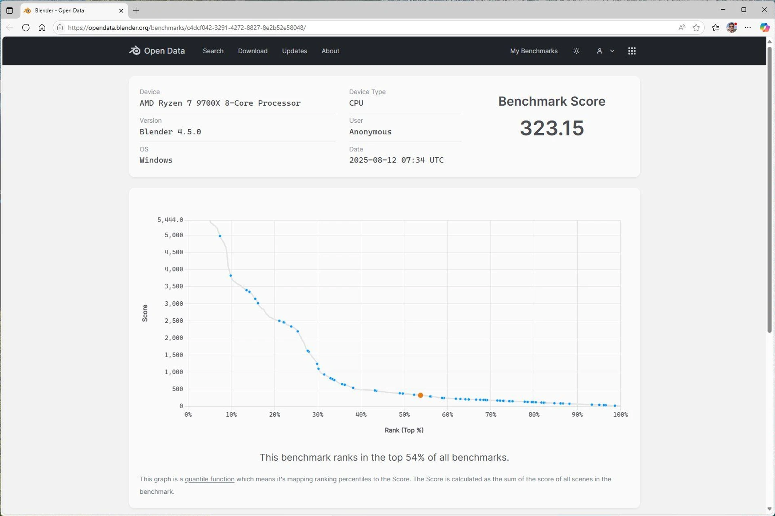Click version text Blender 4.5.0

click(170, 132)
